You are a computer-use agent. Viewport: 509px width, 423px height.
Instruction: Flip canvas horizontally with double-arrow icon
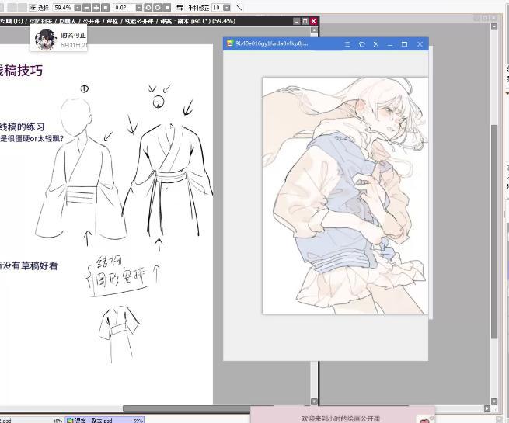[180, 8]
